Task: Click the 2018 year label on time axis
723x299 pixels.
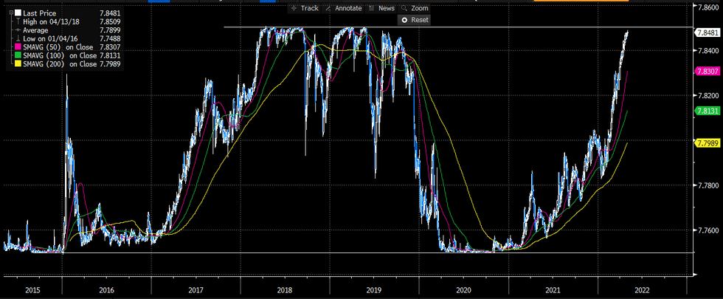Action: tap(284, 290)
